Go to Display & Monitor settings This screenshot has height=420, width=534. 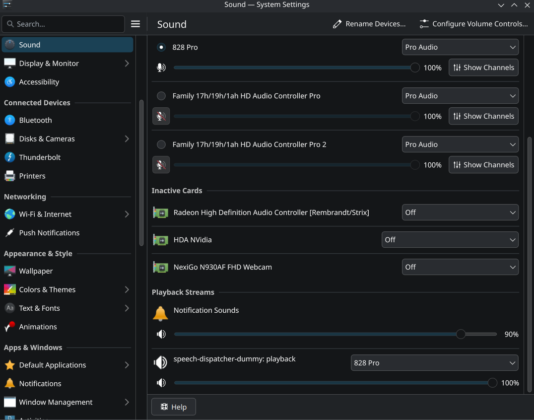(x=49, y=64)
